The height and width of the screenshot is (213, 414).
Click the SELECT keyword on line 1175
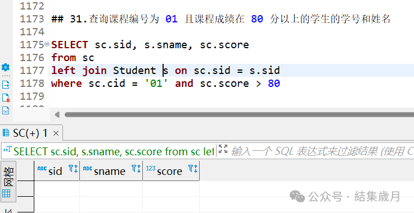pyautogui.click(x=70, y=45)
